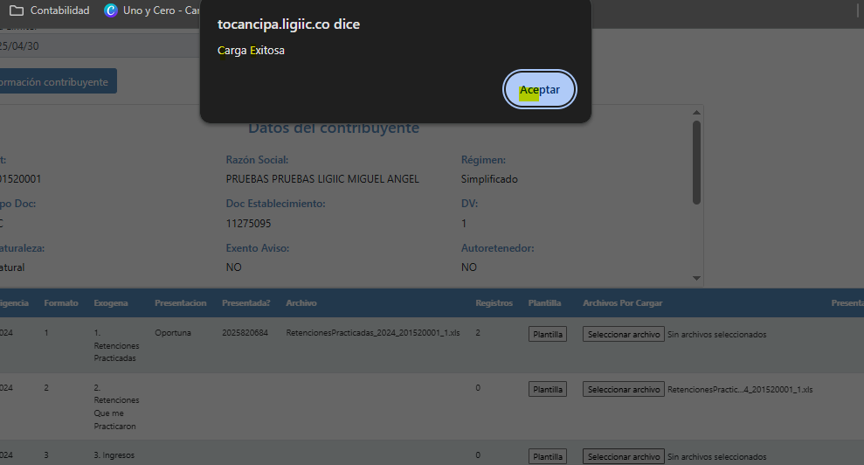864x465 pixels.
Task: Click Plantilla button for Ingresos row
Action: point(547,457)
